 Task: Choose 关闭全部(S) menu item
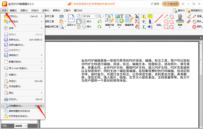pos(23,86)
